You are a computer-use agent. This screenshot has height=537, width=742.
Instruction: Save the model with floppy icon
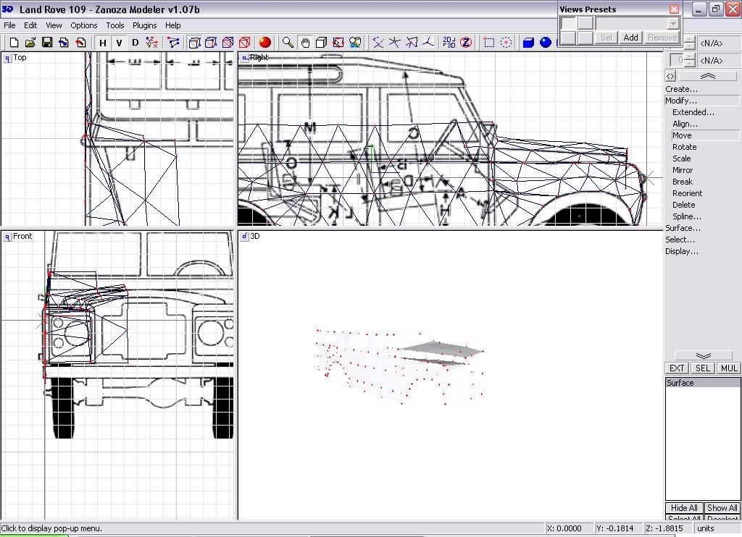point(47,43)
